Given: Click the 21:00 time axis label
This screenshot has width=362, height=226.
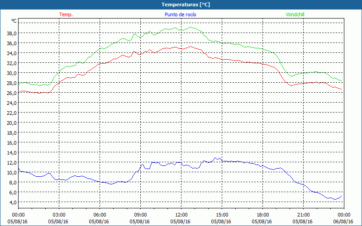Looking at the screenshot, I should pos(303,215).
